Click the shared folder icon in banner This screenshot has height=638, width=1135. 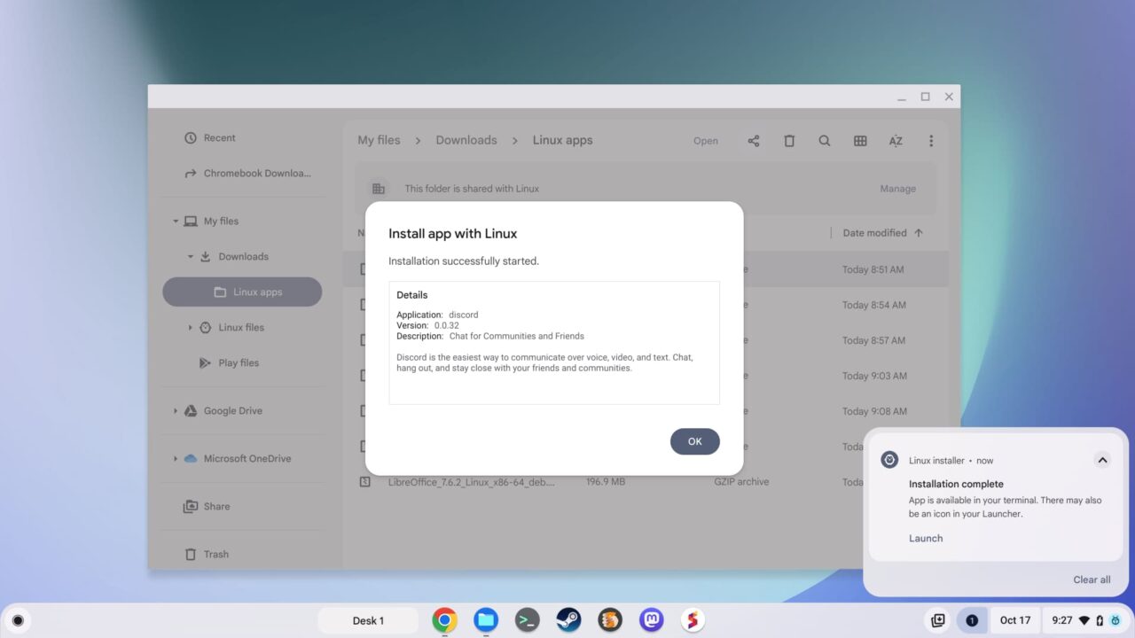click(x=379, y=189)
